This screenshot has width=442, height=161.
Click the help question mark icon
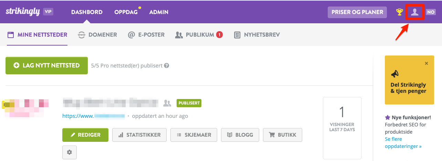click(x=167, y=65)
